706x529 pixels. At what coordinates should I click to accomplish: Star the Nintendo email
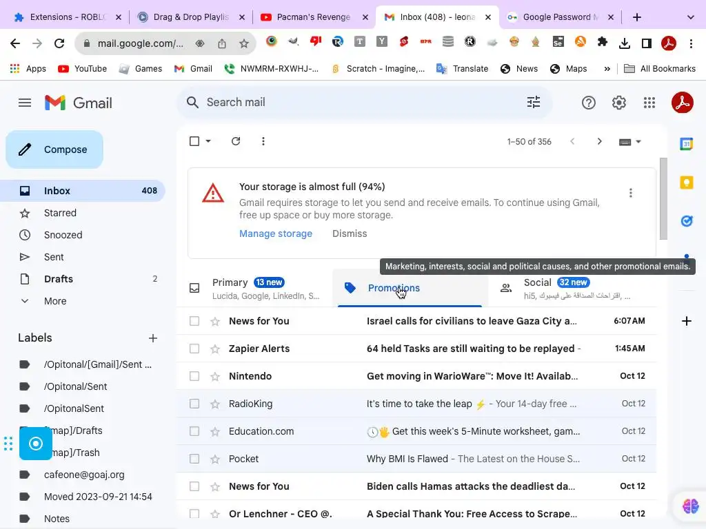point(215,376)
